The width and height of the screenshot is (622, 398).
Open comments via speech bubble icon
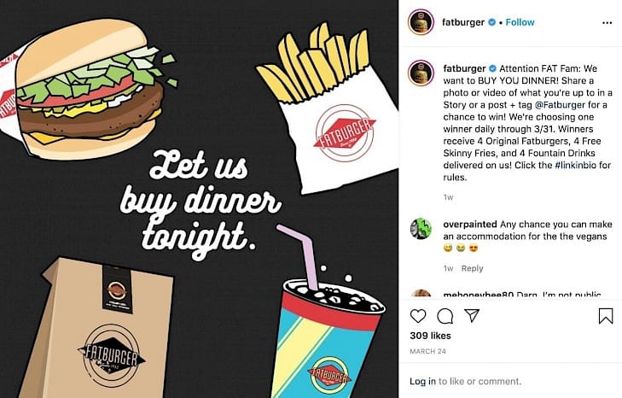445,316
